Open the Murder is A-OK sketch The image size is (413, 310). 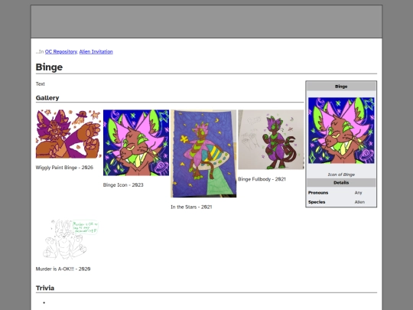pos(69,239)
